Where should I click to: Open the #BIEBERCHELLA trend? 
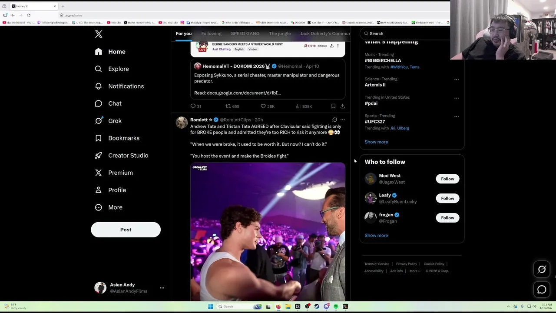pyautogui.click(x=383, y=60)
